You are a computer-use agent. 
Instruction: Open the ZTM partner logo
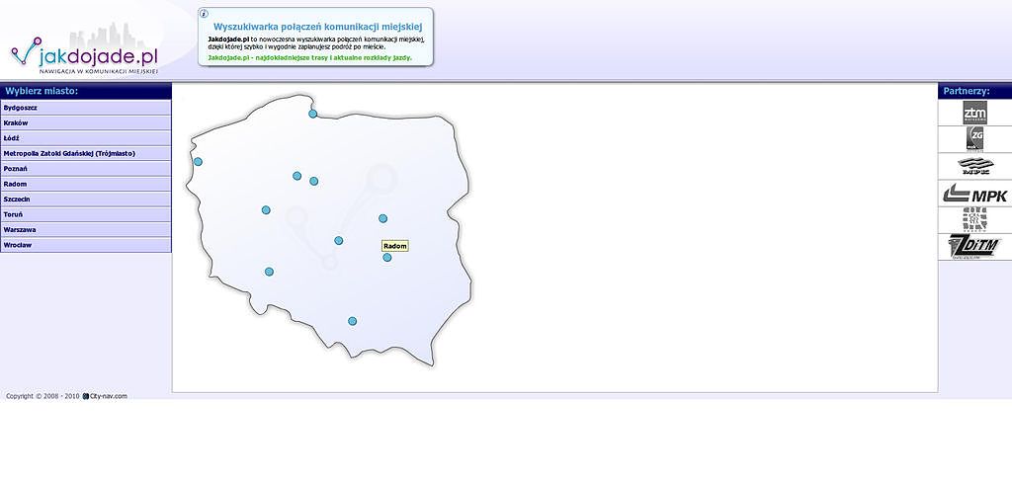(x=974, y=113)
